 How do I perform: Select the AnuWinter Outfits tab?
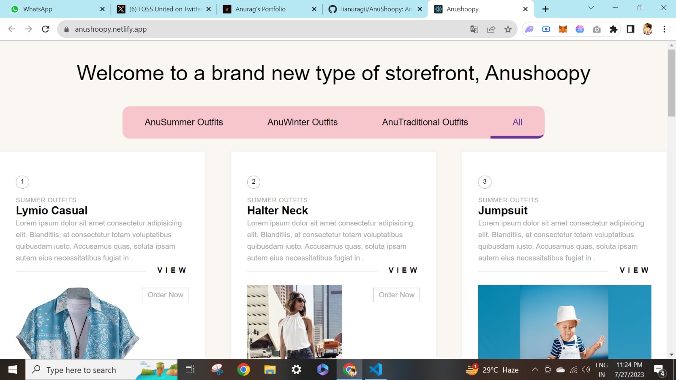click(x=303, y=122)
